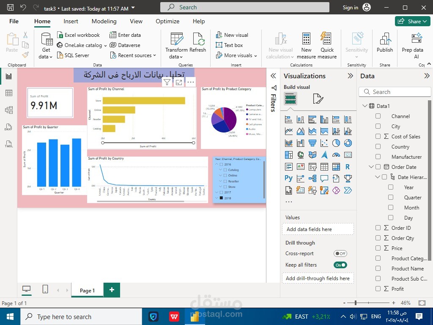Collapse the Data1 table tree
Screen dimensions: 433x325
coord(364,106)
